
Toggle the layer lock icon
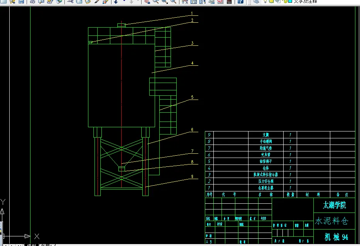[285, 1]
